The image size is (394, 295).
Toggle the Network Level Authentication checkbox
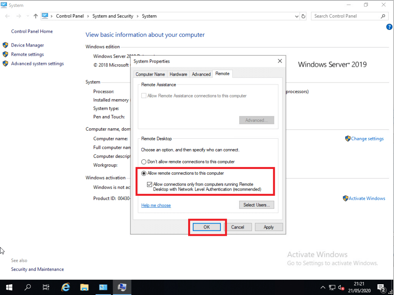coord(150,184)
